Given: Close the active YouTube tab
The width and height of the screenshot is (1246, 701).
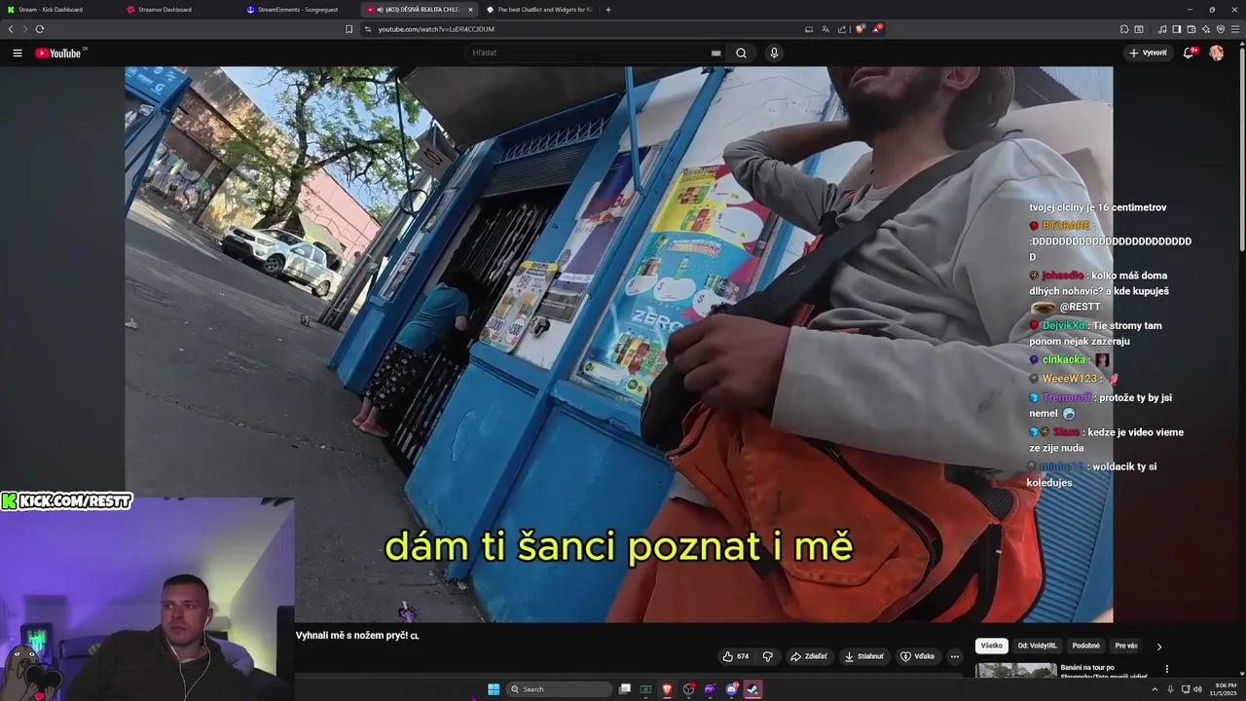Looking at the screenshot, I should (x=470, y=10).
